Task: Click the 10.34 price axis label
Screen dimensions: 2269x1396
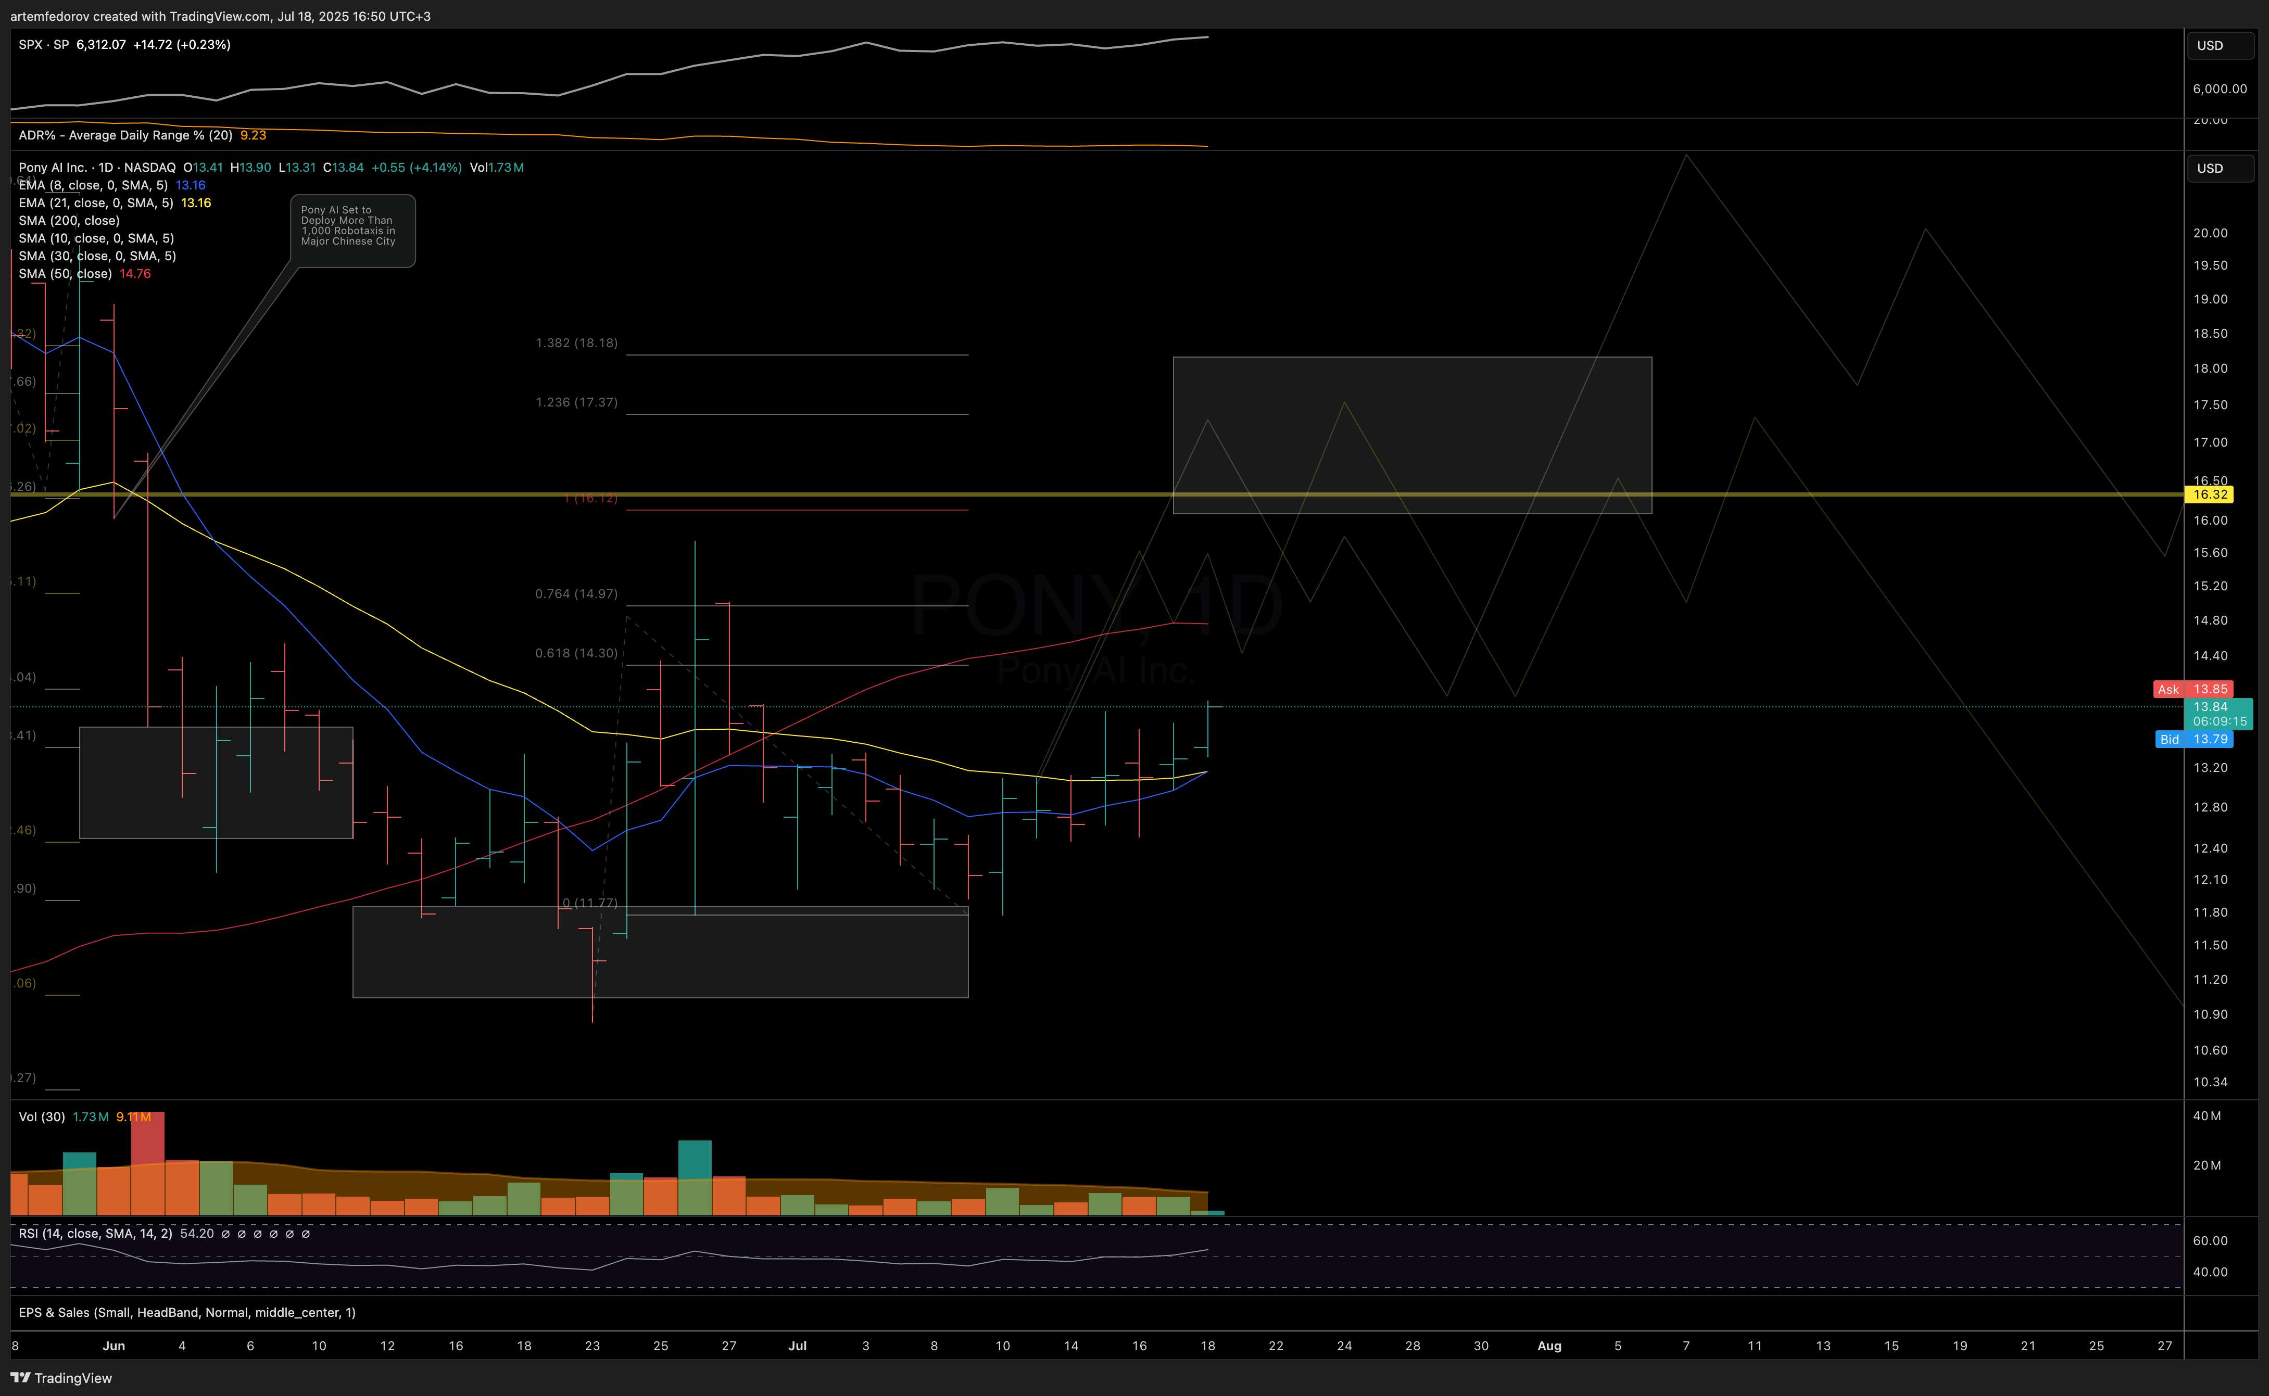Action: coord(2210,1081)
